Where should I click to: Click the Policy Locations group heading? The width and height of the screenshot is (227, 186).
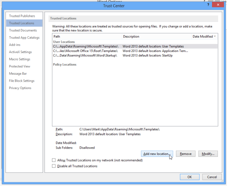[x=64, y=64]
